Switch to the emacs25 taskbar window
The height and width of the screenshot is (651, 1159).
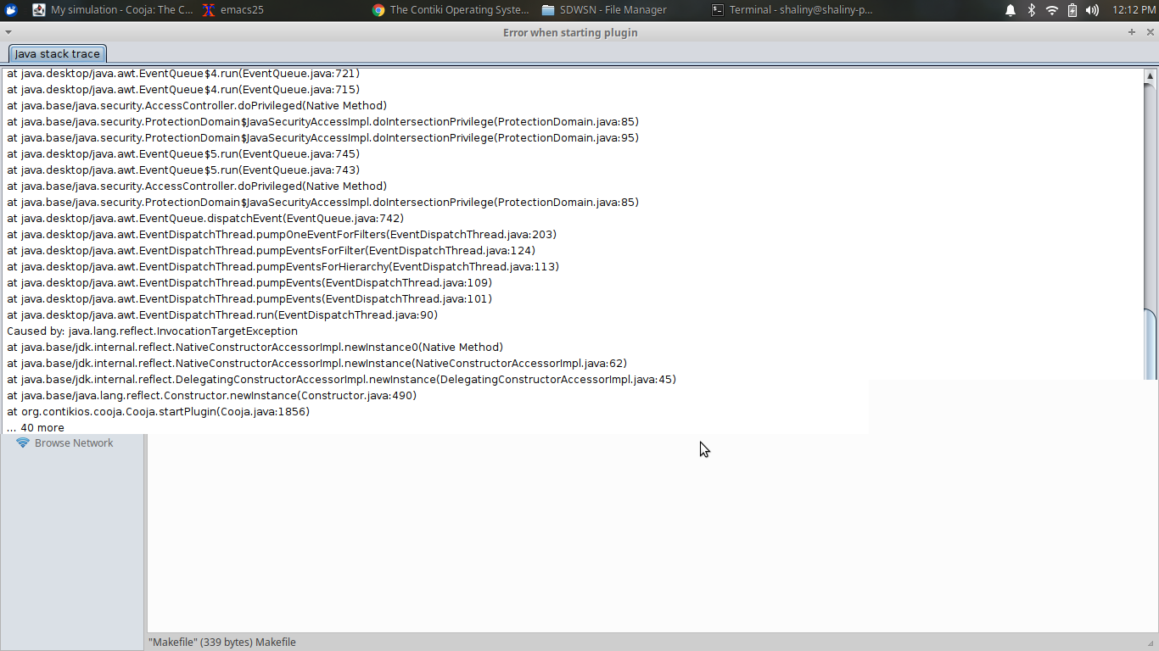pyautogui.click(x=232, y=10)
